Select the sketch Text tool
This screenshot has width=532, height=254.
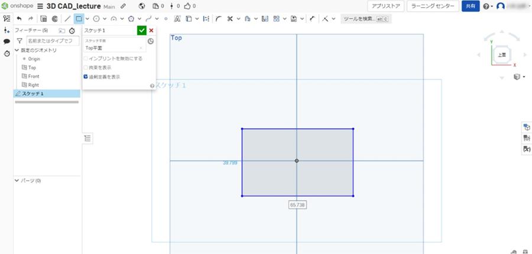point(177,19)
